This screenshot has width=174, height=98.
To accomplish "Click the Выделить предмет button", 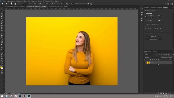I will 153,39.
